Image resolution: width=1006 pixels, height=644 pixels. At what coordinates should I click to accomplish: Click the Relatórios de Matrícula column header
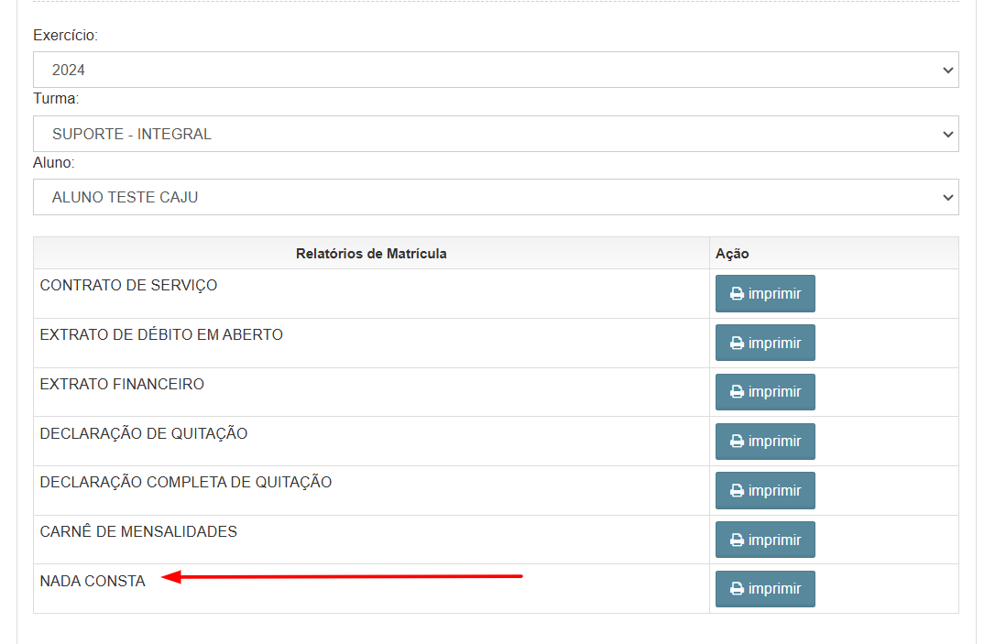(x=371, y=254)
